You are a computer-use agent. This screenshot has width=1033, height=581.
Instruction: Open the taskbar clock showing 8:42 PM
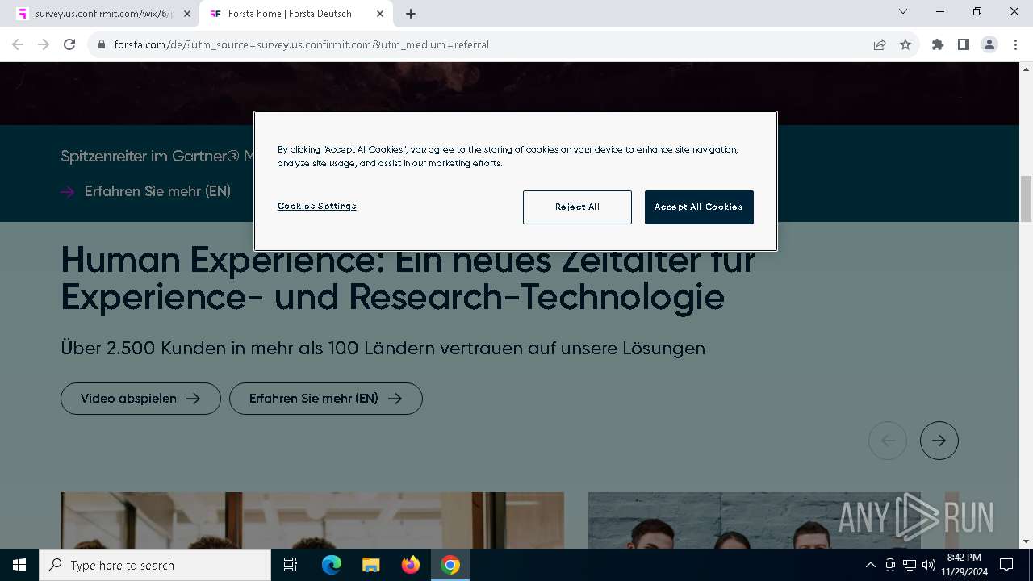point(964,565)
